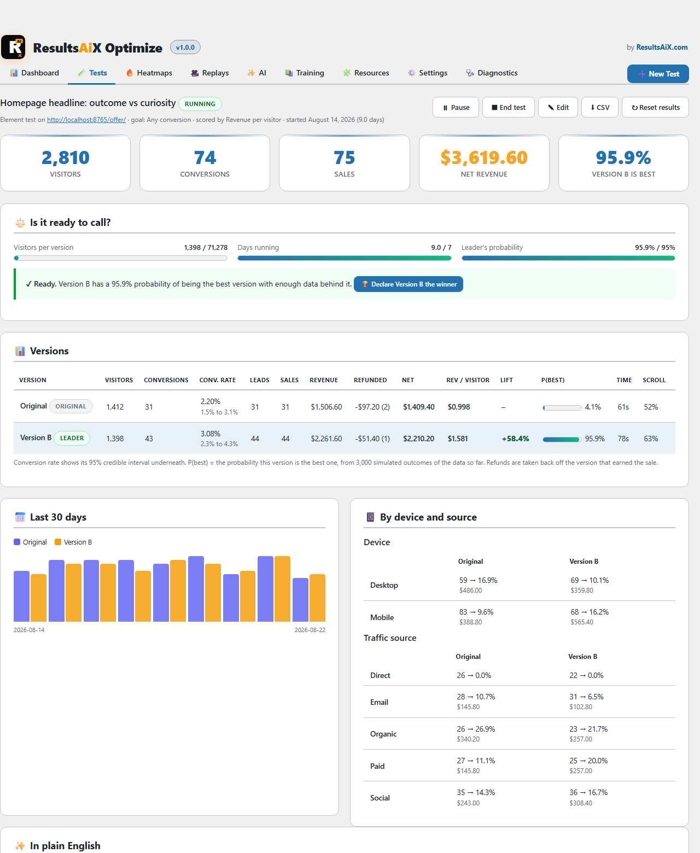Click the device icon beside 'By device and source'
Screen dimensions: 700x853
(x=370, y=517)
